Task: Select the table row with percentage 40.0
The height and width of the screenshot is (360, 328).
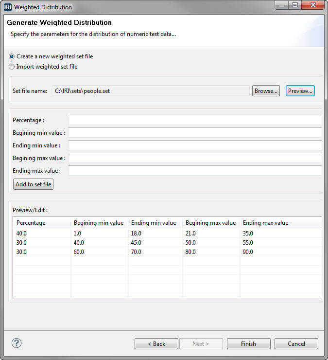Action: coord(168,233)
